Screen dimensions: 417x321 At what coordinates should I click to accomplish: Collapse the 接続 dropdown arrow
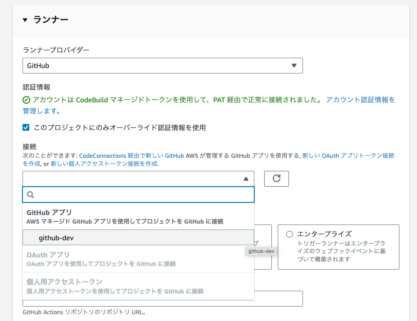click(246, 179)
